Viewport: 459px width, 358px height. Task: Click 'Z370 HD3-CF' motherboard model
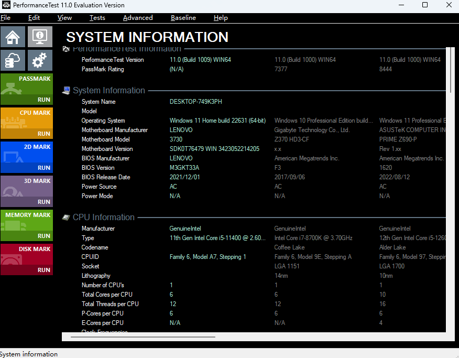291,139
